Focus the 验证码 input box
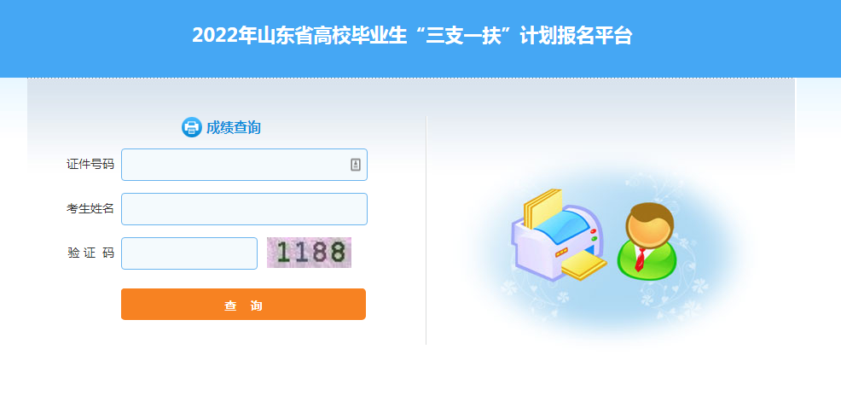The height and width of the screenshot is (419, 841). coord(189,253)
